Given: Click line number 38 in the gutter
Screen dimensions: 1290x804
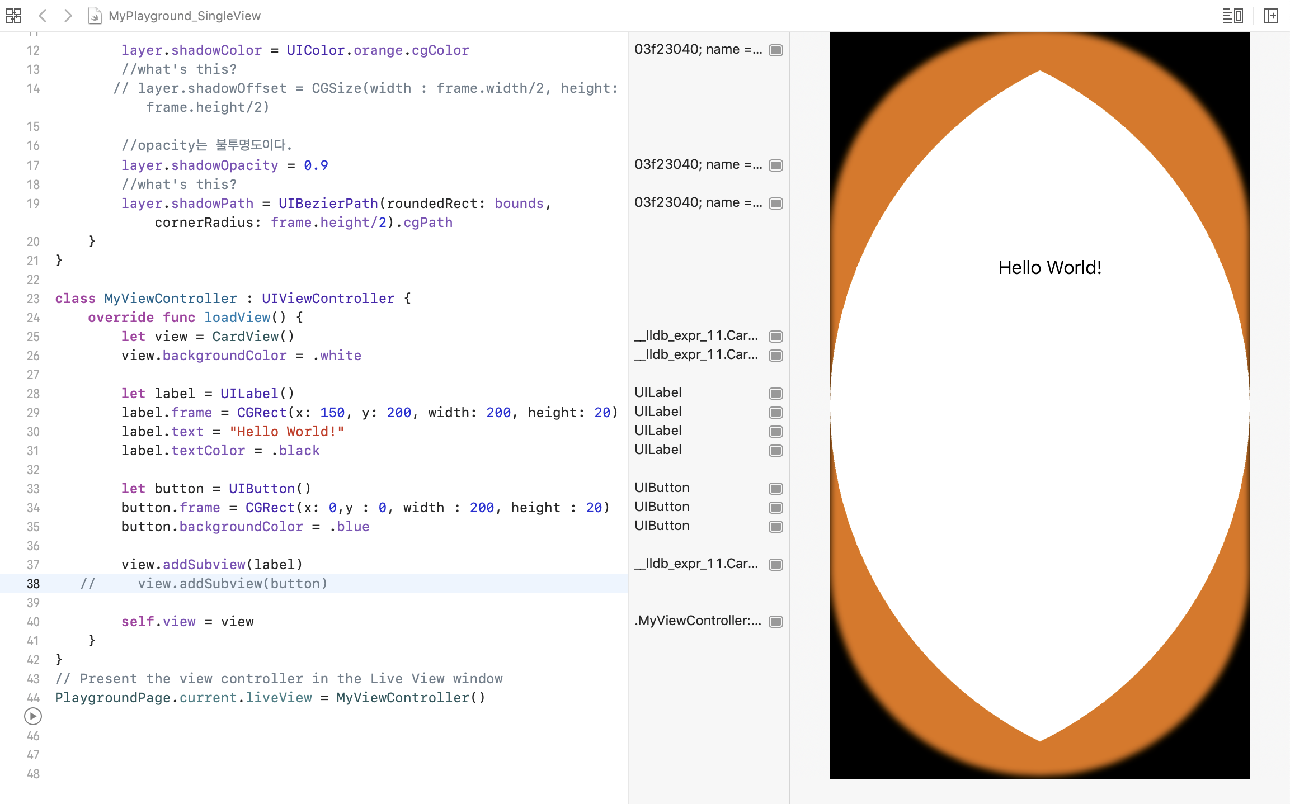Looking at the screenshot, I should click(33, 584).
